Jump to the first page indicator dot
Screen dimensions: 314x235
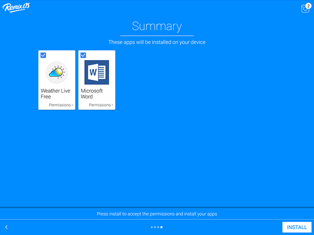pyautogui.click(x=152, y=227)
